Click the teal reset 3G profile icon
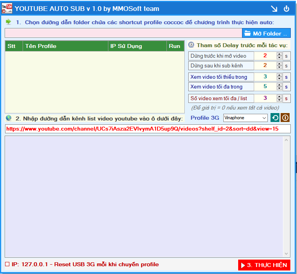Screen dimensions: 297x274 click(275, 118)
